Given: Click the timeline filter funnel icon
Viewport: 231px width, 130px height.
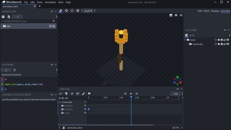Looking at the screenshot, I should click(x=66, y=94).
